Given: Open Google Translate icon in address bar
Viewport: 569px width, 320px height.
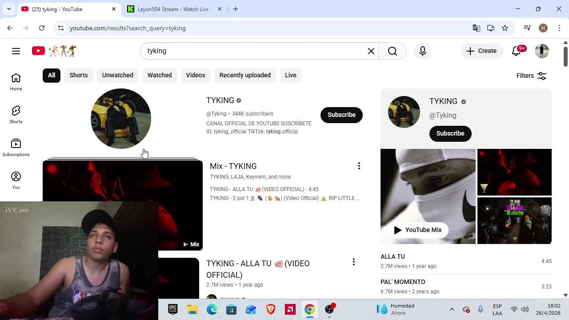Looking at the screenshot, I should click(477, 28).
